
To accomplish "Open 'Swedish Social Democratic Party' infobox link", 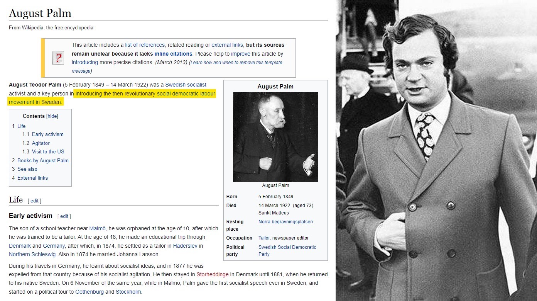I will [x=287, y=251].
